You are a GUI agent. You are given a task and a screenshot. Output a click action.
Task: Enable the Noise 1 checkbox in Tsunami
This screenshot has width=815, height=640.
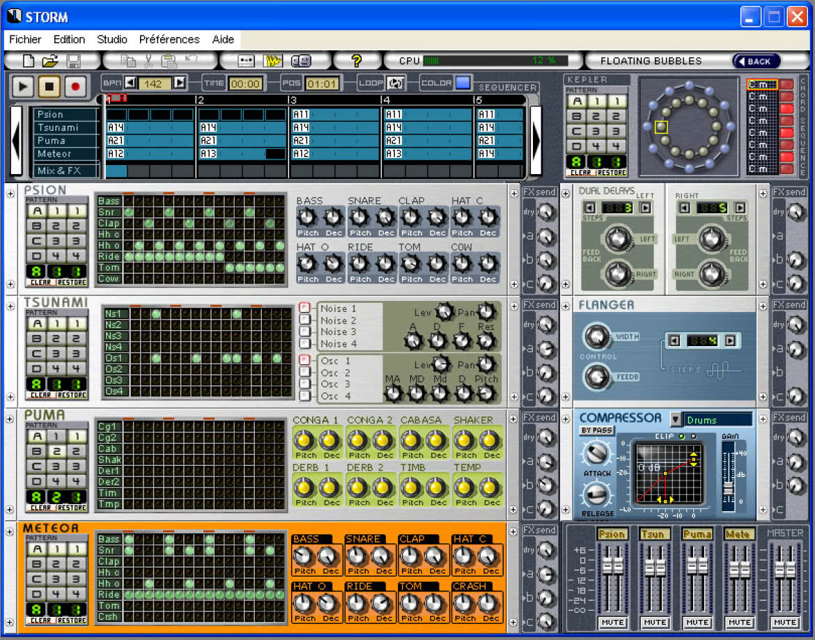click(x=305, y=308)
